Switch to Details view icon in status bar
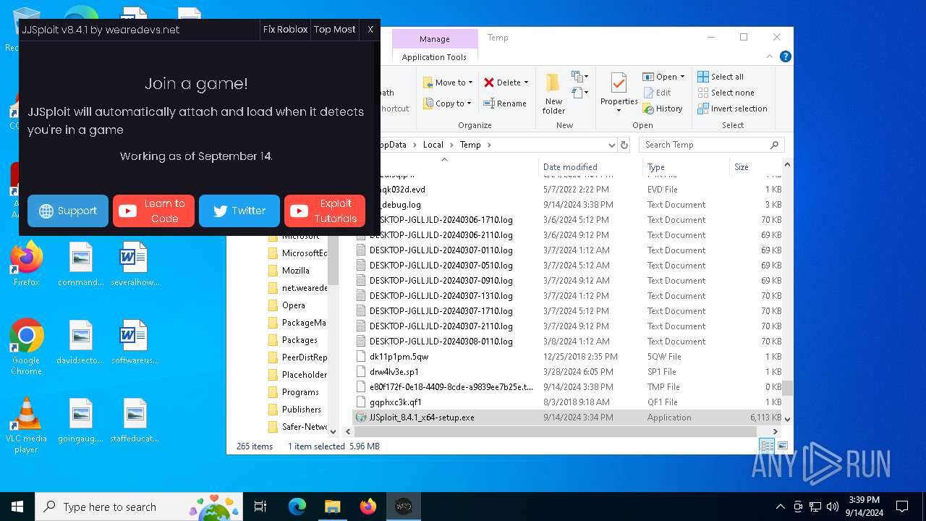Screen dimensions: 926x521 (x=766, y=446)
